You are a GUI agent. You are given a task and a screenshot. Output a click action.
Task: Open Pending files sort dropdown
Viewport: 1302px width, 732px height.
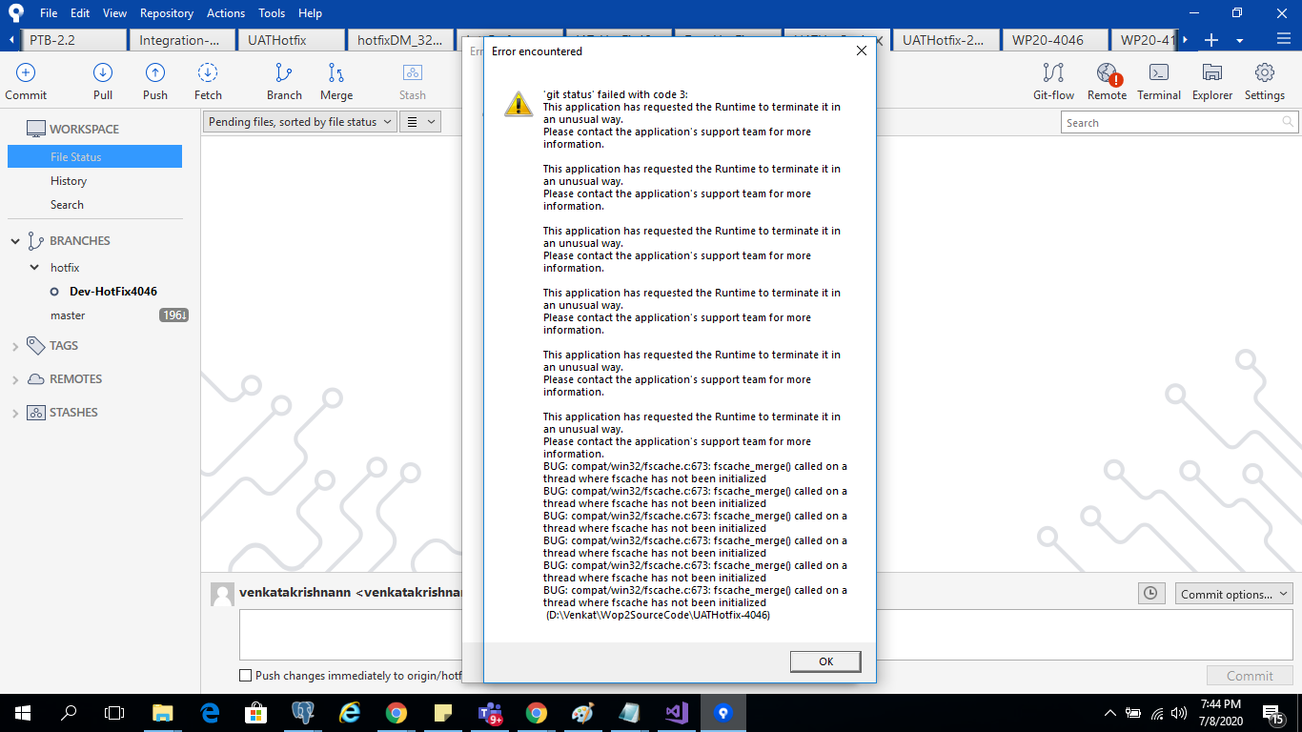pyautogui.click(x=300, y=122)
